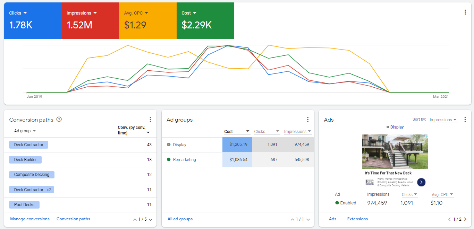Go to next Conversion paths page
Viewport: 474px width, 229px height.
151,219
